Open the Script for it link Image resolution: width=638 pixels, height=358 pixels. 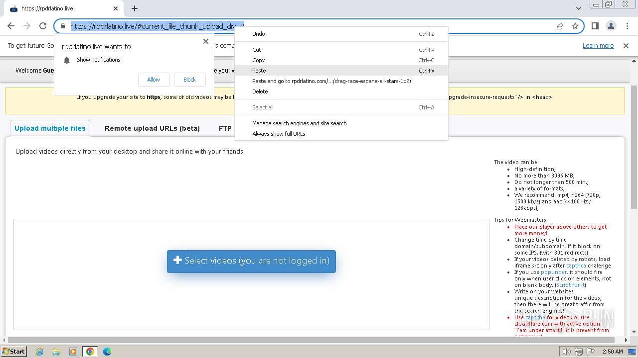click(x=571, y=285)
